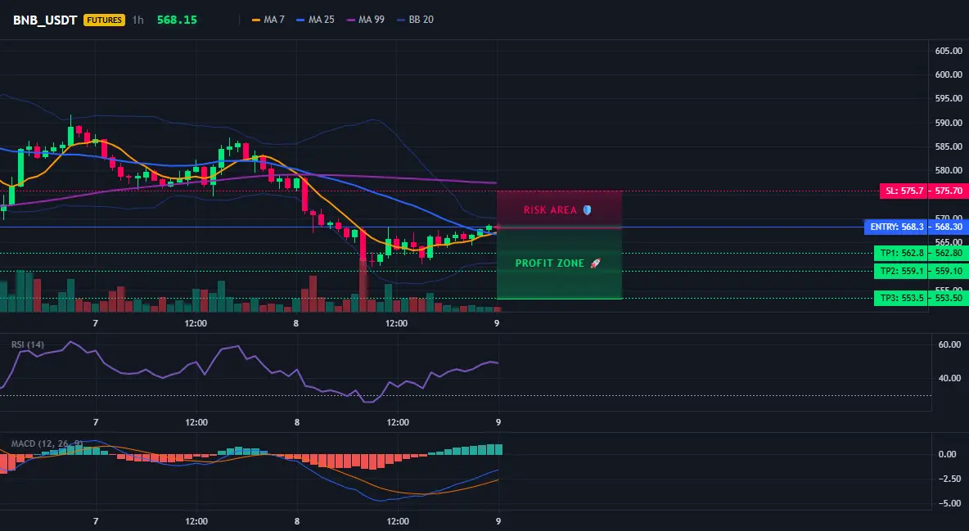969x531 pixels.
Task: Click date 8 on the main chart time axis
Action: [x=296, y=323]
